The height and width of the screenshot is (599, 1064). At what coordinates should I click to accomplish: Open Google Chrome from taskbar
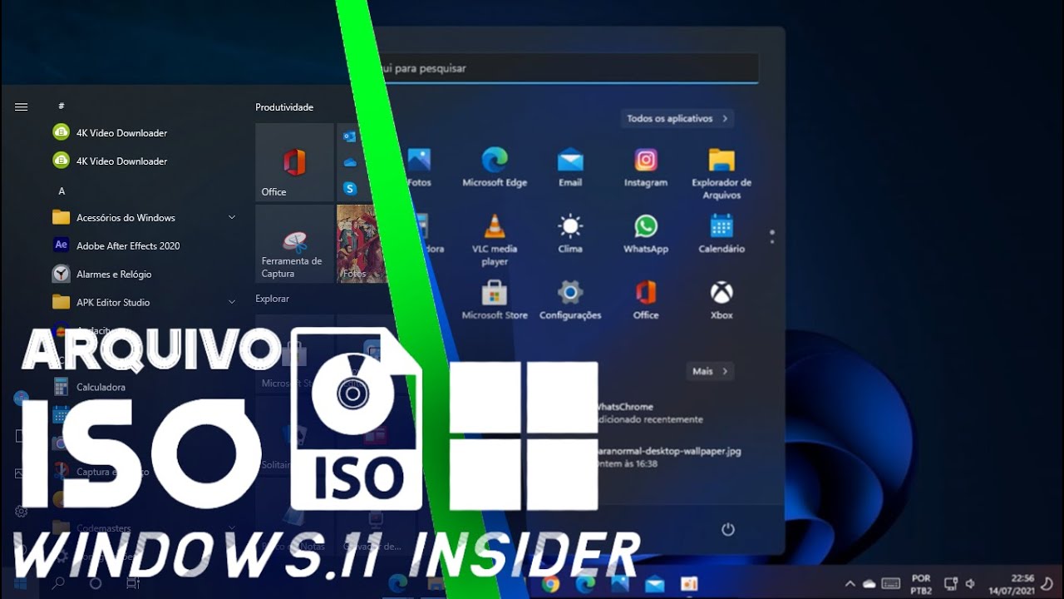550,584
